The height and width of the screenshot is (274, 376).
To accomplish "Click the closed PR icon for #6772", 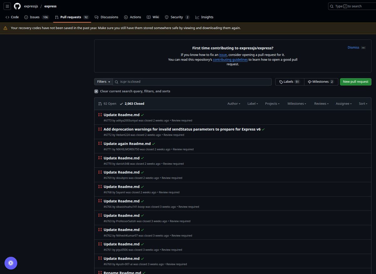I will [100, 129].
